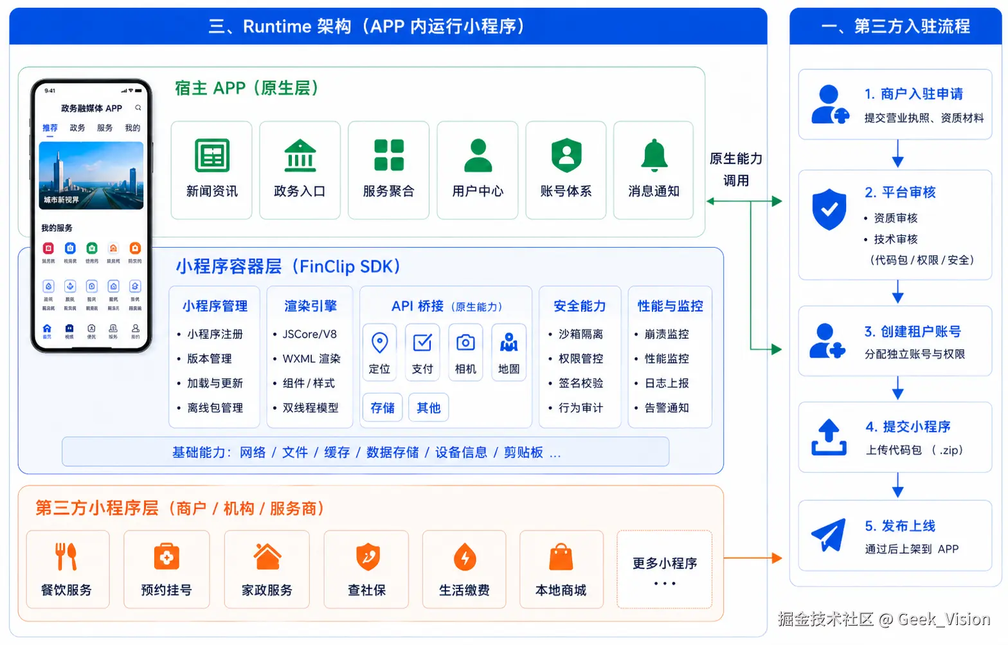The image size is (1008, 645).
Task: Click the 告警通知 item
Action: [x=667, y=408]
